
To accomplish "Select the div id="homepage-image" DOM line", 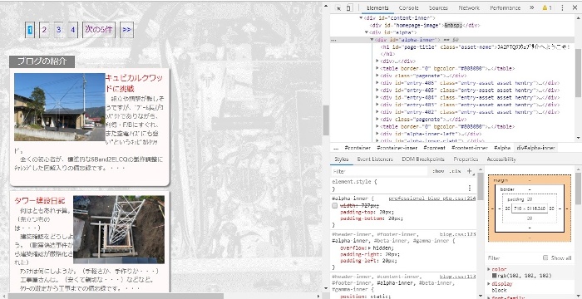I will coord(426,25).
